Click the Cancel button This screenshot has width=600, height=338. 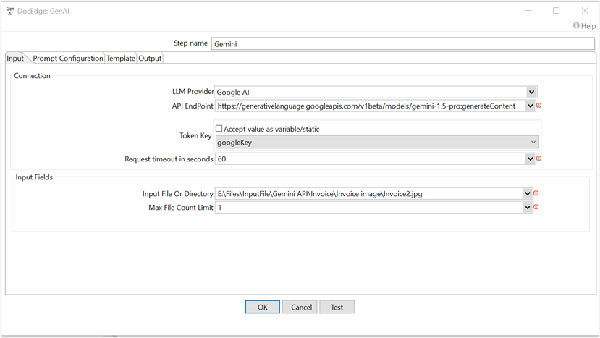tap(301, 307)
